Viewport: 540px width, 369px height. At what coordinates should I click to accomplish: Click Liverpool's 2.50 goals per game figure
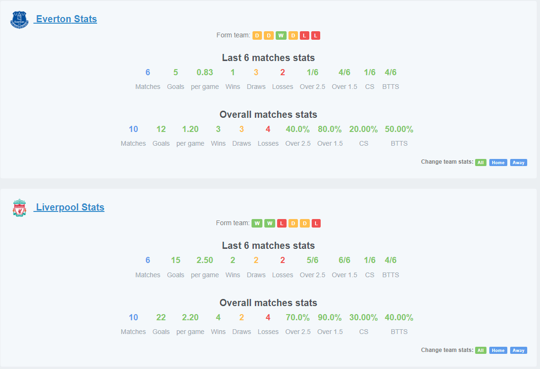tap(205, 260)
